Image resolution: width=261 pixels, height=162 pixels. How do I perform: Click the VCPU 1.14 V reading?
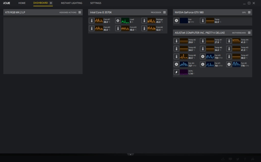pyautogui.click(x=191, y=73)
